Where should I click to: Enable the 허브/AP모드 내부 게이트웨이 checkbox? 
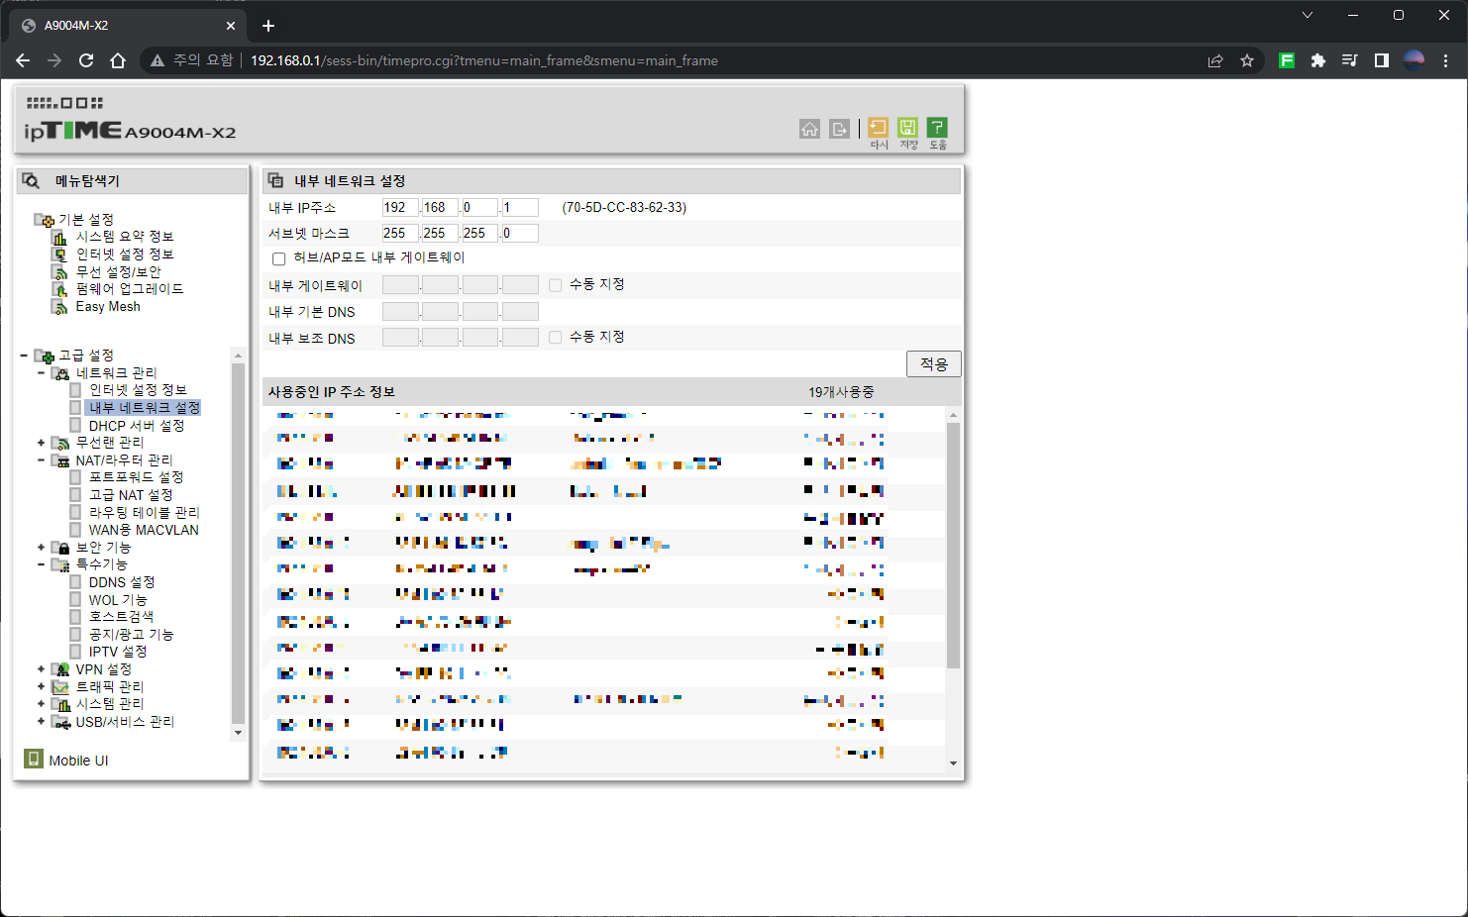pos(278,257)
